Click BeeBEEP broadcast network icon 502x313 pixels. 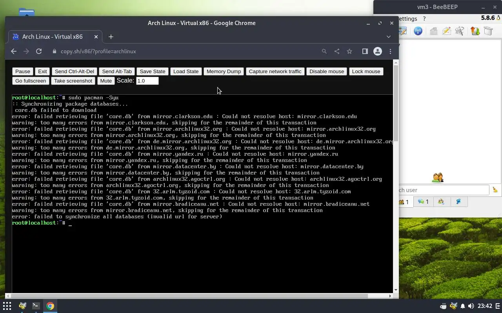(418, 31)
